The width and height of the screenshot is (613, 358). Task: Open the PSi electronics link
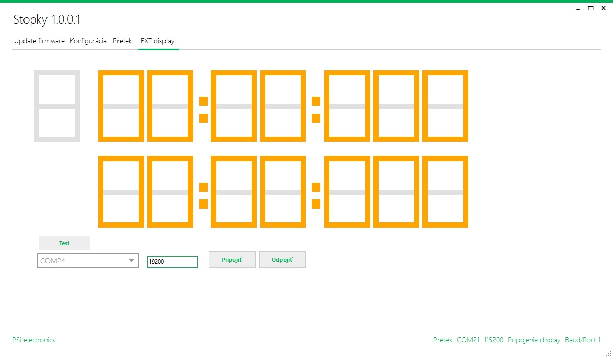pos(33,340)
